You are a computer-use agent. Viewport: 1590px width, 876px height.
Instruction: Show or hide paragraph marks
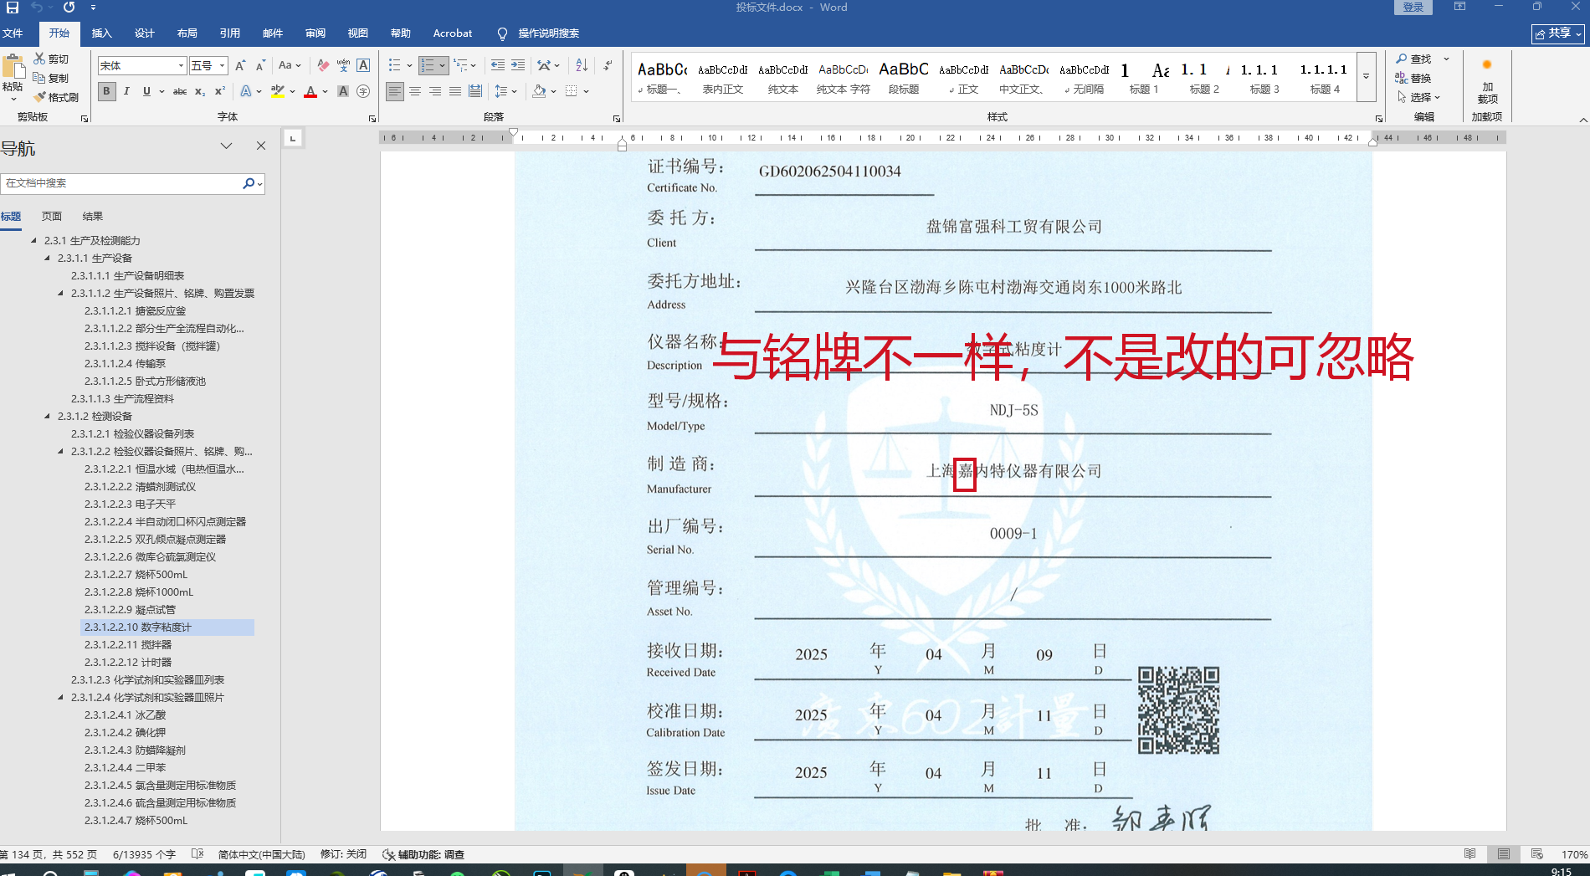pyautogui.click(x=608, y=65)
